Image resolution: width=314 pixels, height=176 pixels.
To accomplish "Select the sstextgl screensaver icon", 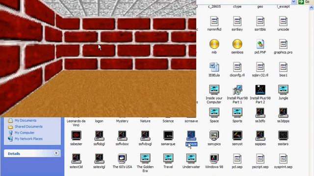I will coord(99,158).
